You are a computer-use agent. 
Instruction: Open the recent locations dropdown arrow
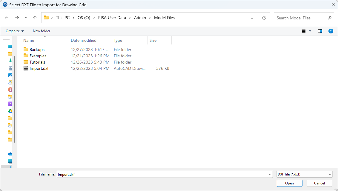26,18
